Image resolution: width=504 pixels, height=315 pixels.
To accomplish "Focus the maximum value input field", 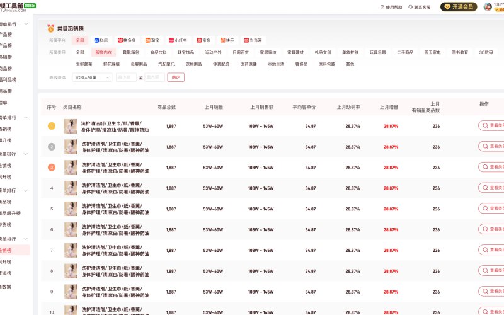I will click(154, 77).
